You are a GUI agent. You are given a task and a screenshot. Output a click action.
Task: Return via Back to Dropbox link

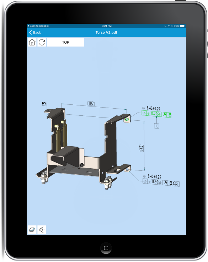click(x=38, y=26)
